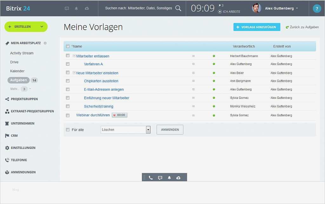The height and width of the screenshot is (204, 325).
Task: Open Kalender in sidebar
Action: [17, 71]
